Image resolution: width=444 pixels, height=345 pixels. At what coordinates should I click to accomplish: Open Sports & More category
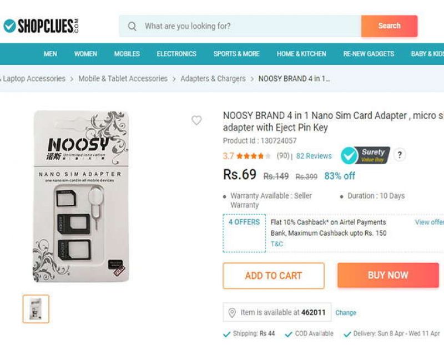point(236,54)
